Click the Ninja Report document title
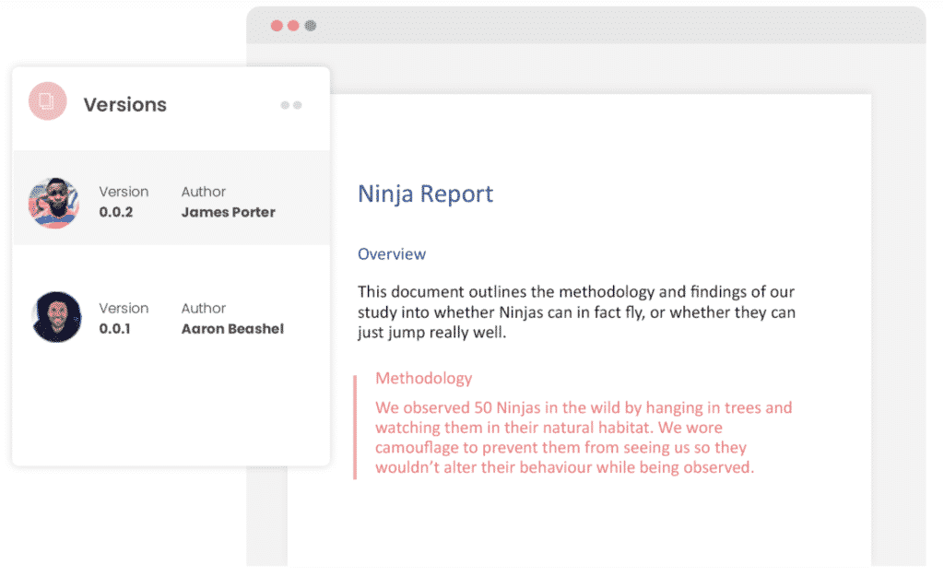The width and height of the screenshot is (944, 588). click(425, 194)
